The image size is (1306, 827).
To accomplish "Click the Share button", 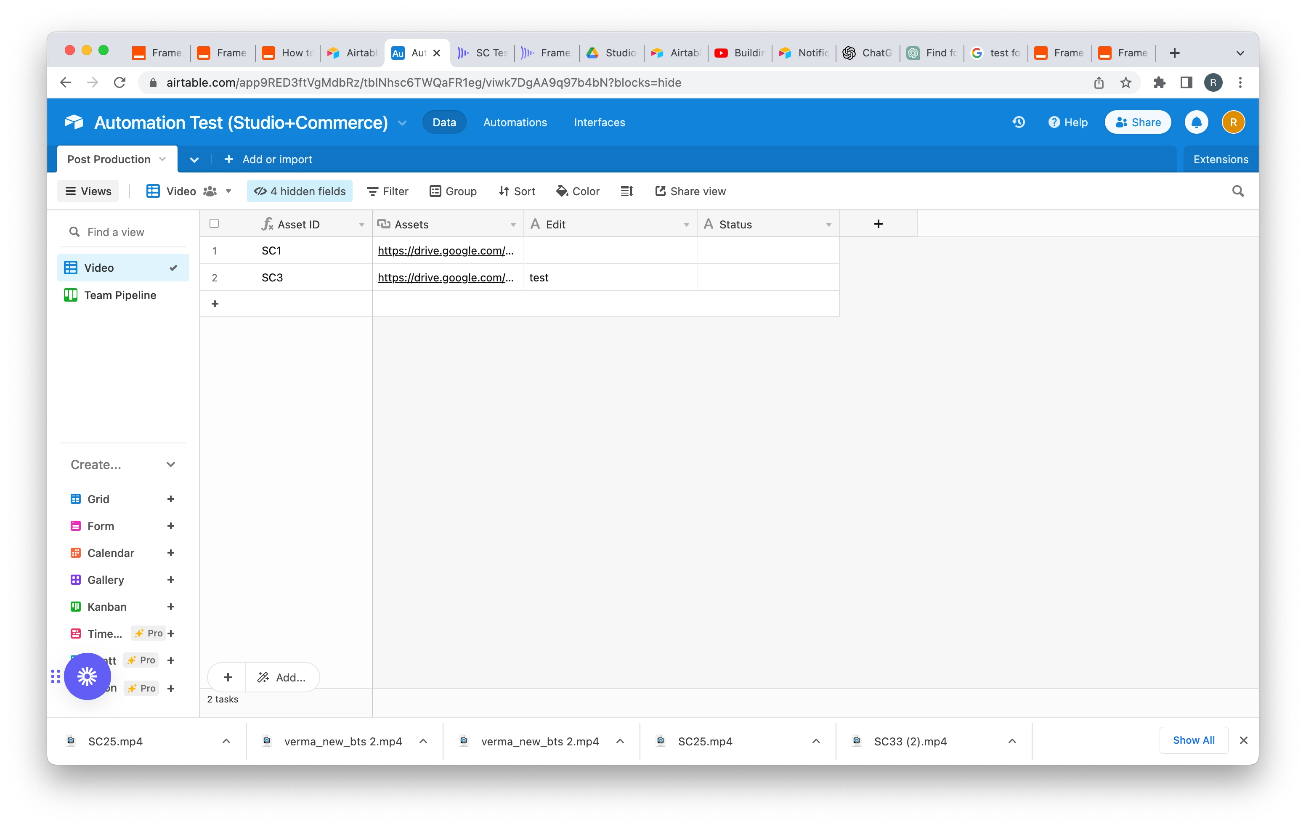I will [1137, 122].
